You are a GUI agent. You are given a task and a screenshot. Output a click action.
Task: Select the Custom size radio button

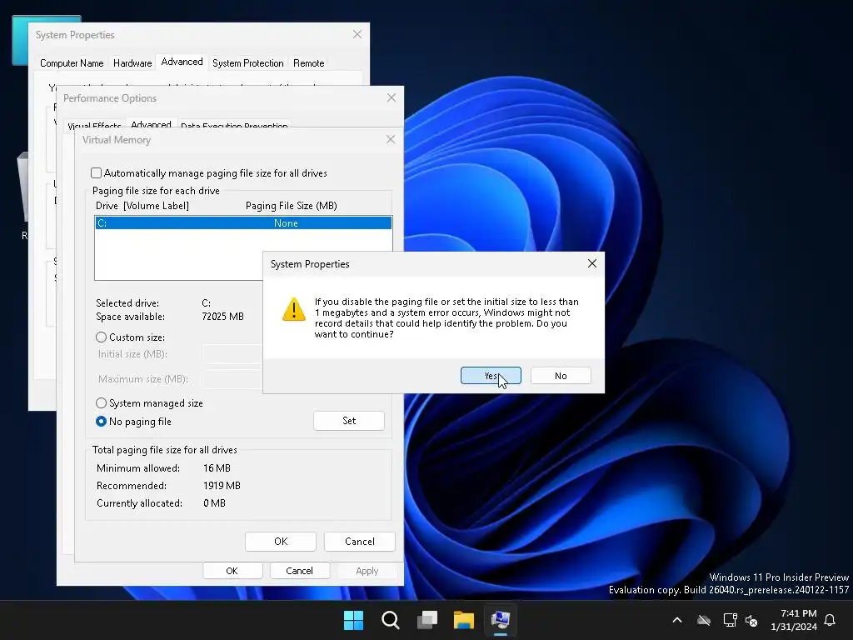click(x=101, y=337)
